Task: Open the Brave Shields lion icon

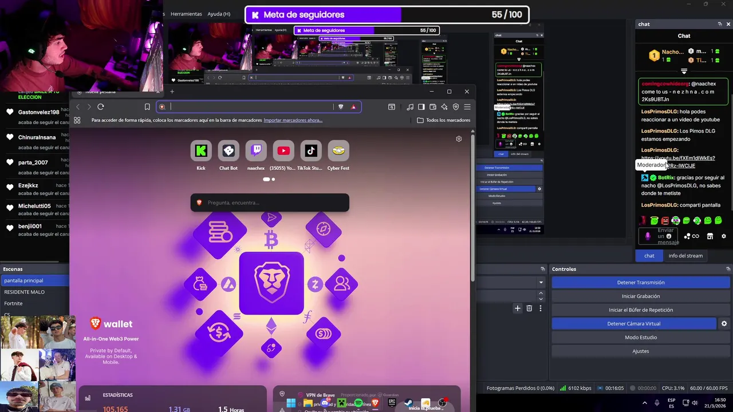Action: pos(341,106)
